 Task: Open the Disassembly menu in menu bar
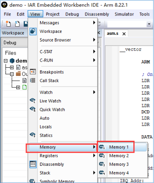coord(97,14)
